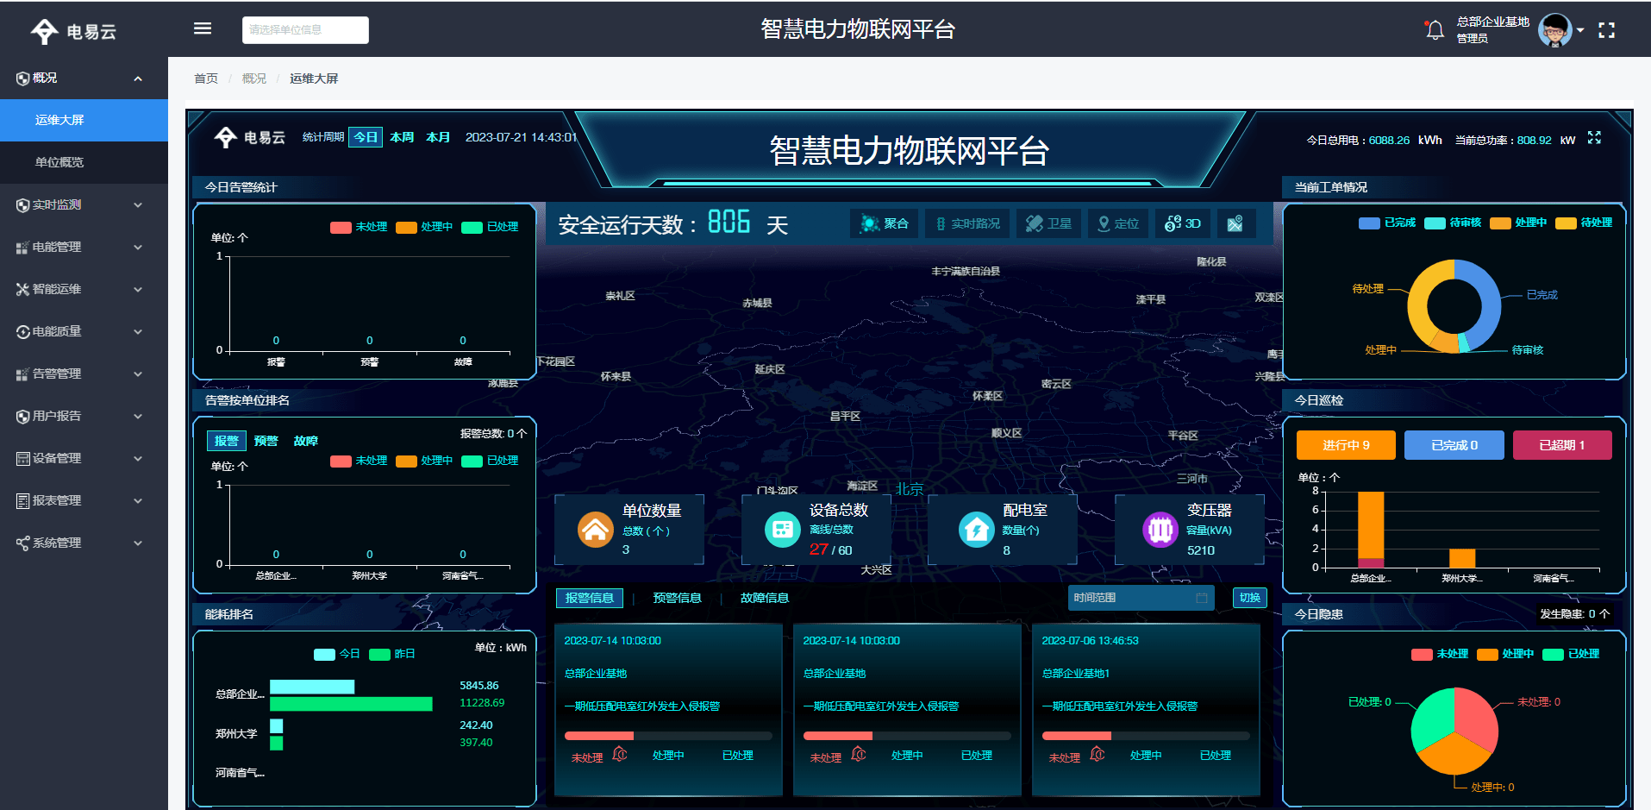This screenshot has height=810, width=1651.
Task: Click the 变压器 transformer icon card
Action: point(1161,529)
